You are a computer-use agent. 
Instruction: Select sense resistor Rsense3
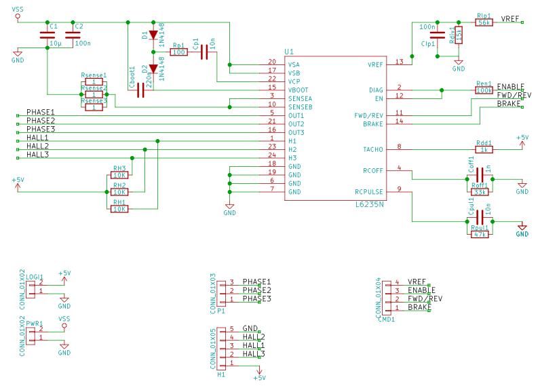click(x=94, y=107)
